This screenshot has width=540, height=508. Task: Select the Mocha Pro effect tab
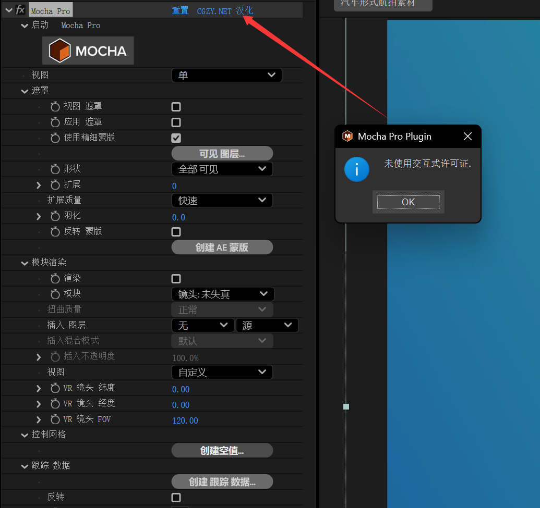point(50,9)
